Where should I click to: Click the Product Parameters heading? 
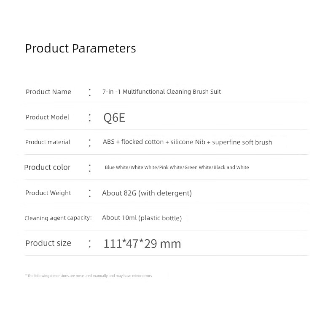point(81,48)
